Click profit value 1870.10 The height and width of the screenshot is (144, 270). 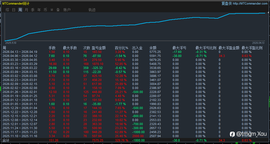click(x=98, y=64)
